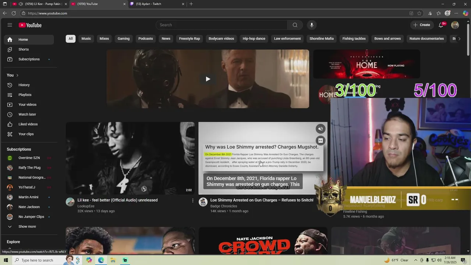Open Nate Jackson subscription channel
This screenshot has width=471, height=265.
pyautogui.click(x=29, y=207)
